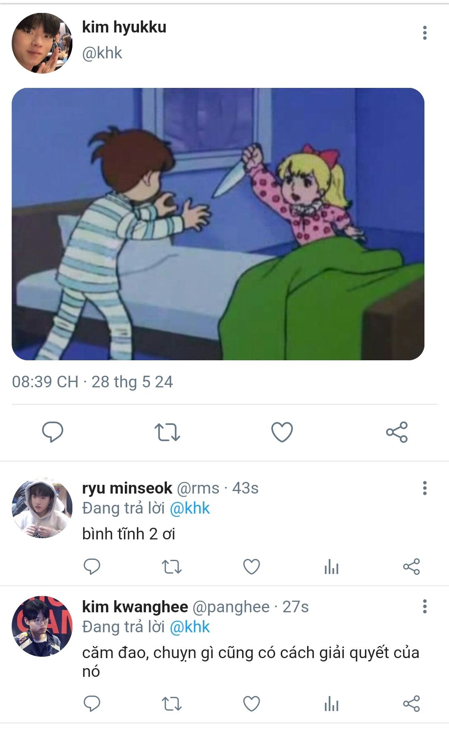This screenshot has width=449, height=731.
Task: Share kim kwanghee's reply
Action: pos(412,704)
